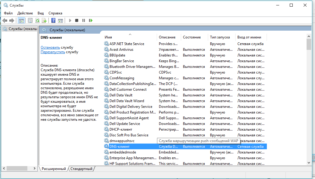The image size is (315, 179).
Task: Click the Restart service icon
Action: [91, 20]
